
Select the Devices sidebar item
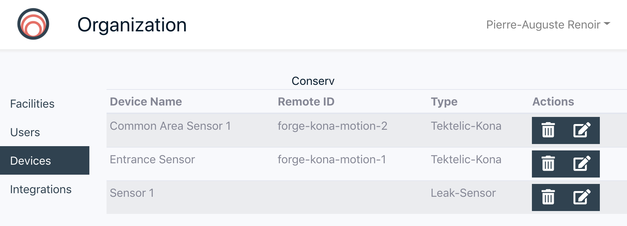coord(45,160)
